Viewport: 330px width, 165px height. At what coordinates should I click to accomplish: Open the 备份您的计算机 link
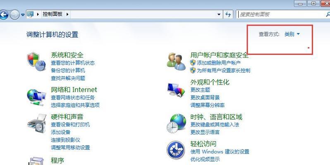click(x=68, y=71)
